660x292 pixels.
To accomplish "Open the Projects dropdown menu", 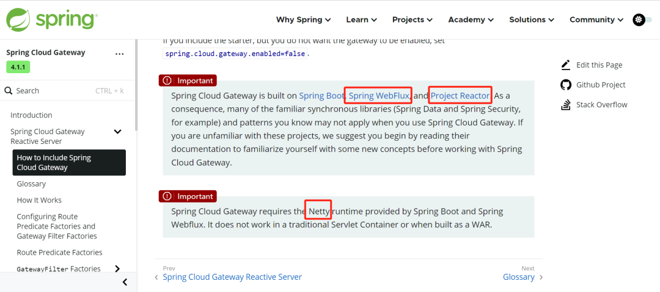I will (413, 20).
